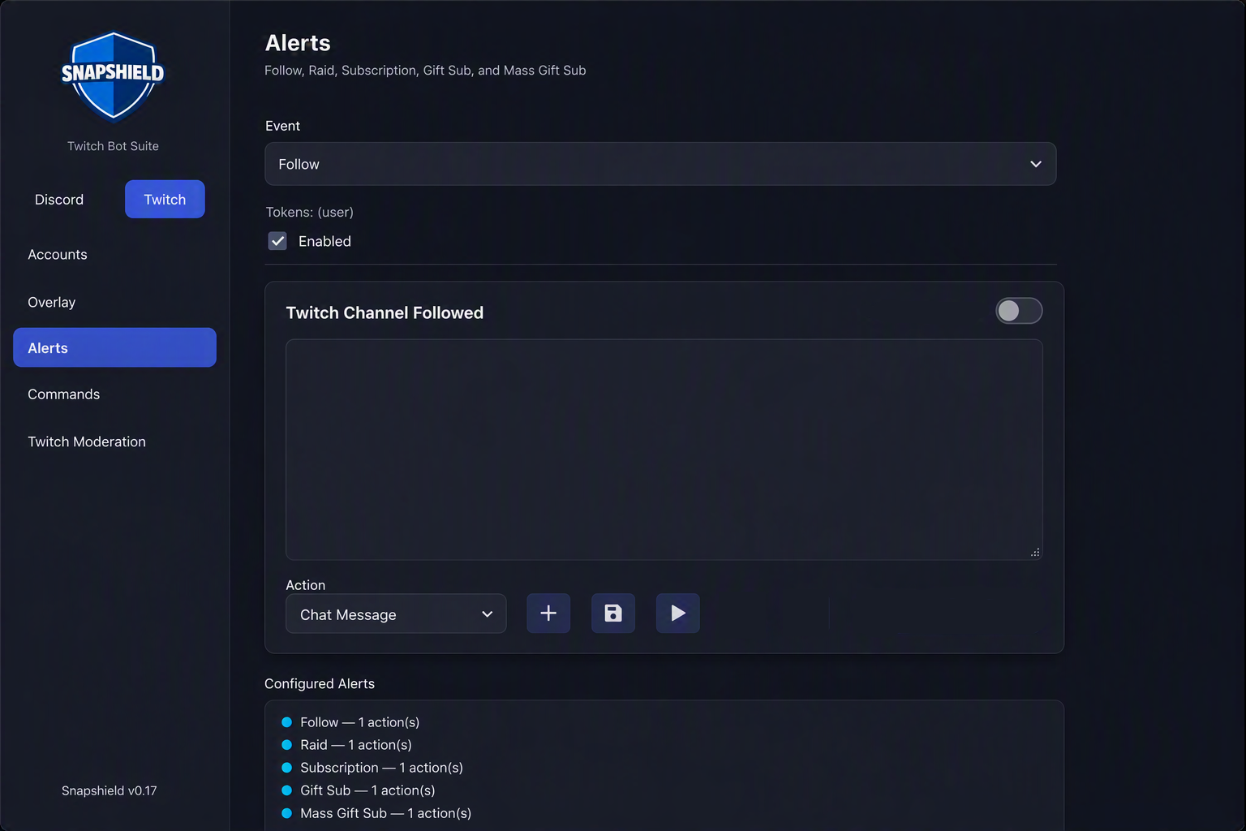Viewport: 1246px width, 831px height.
Task: Click the 'Alerts' page heading
Action: tap(298, 43)
